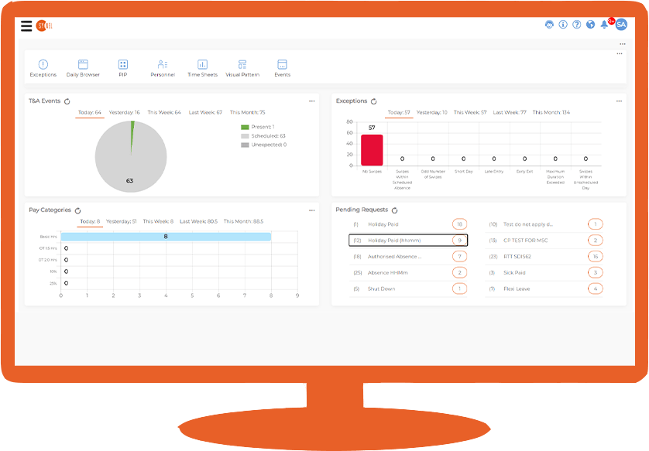Open the Pay Categories three-dot menu
649x451 pixels.
(x=312, y=210)
